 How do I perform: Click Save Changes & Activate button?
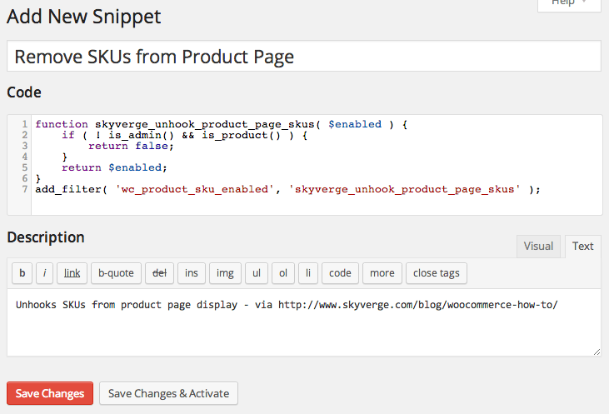169,393
